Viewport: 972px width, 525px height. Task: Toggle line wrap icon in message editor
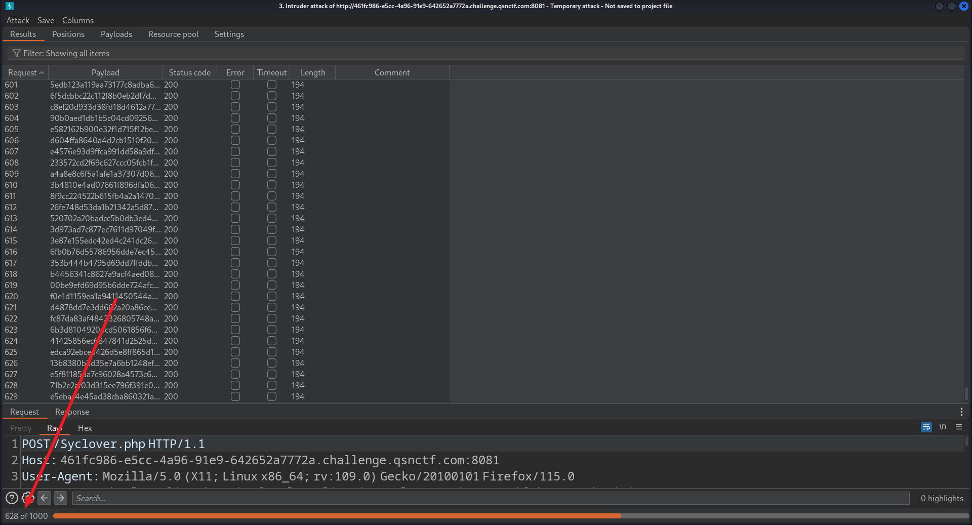click(x=926, y=427)
